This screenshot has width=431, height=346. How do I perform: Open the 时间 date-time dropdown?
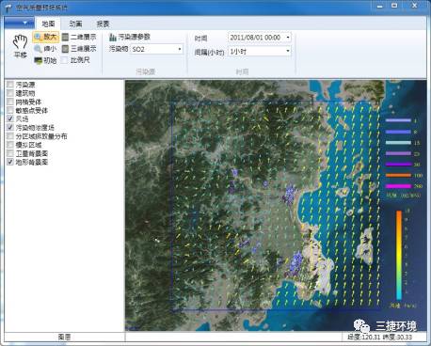pos(260,38)
